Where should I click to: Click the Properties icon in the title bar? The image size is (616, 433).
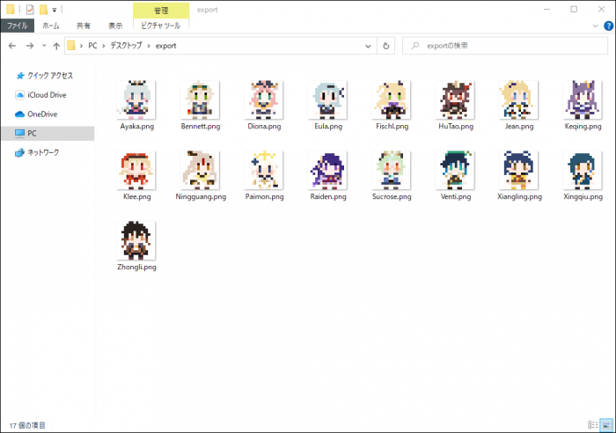[30, 9]
